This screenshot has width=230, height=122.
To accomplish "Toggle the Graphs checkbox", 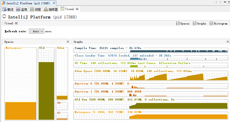I will tap(194, 23).
